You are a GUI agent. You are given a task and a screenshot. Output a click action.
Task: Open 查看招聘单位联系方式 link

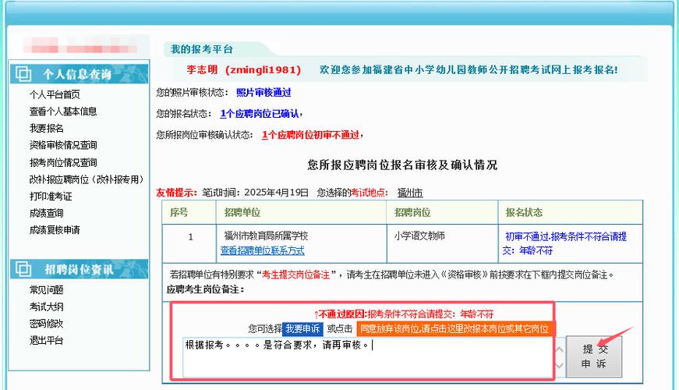263,250
